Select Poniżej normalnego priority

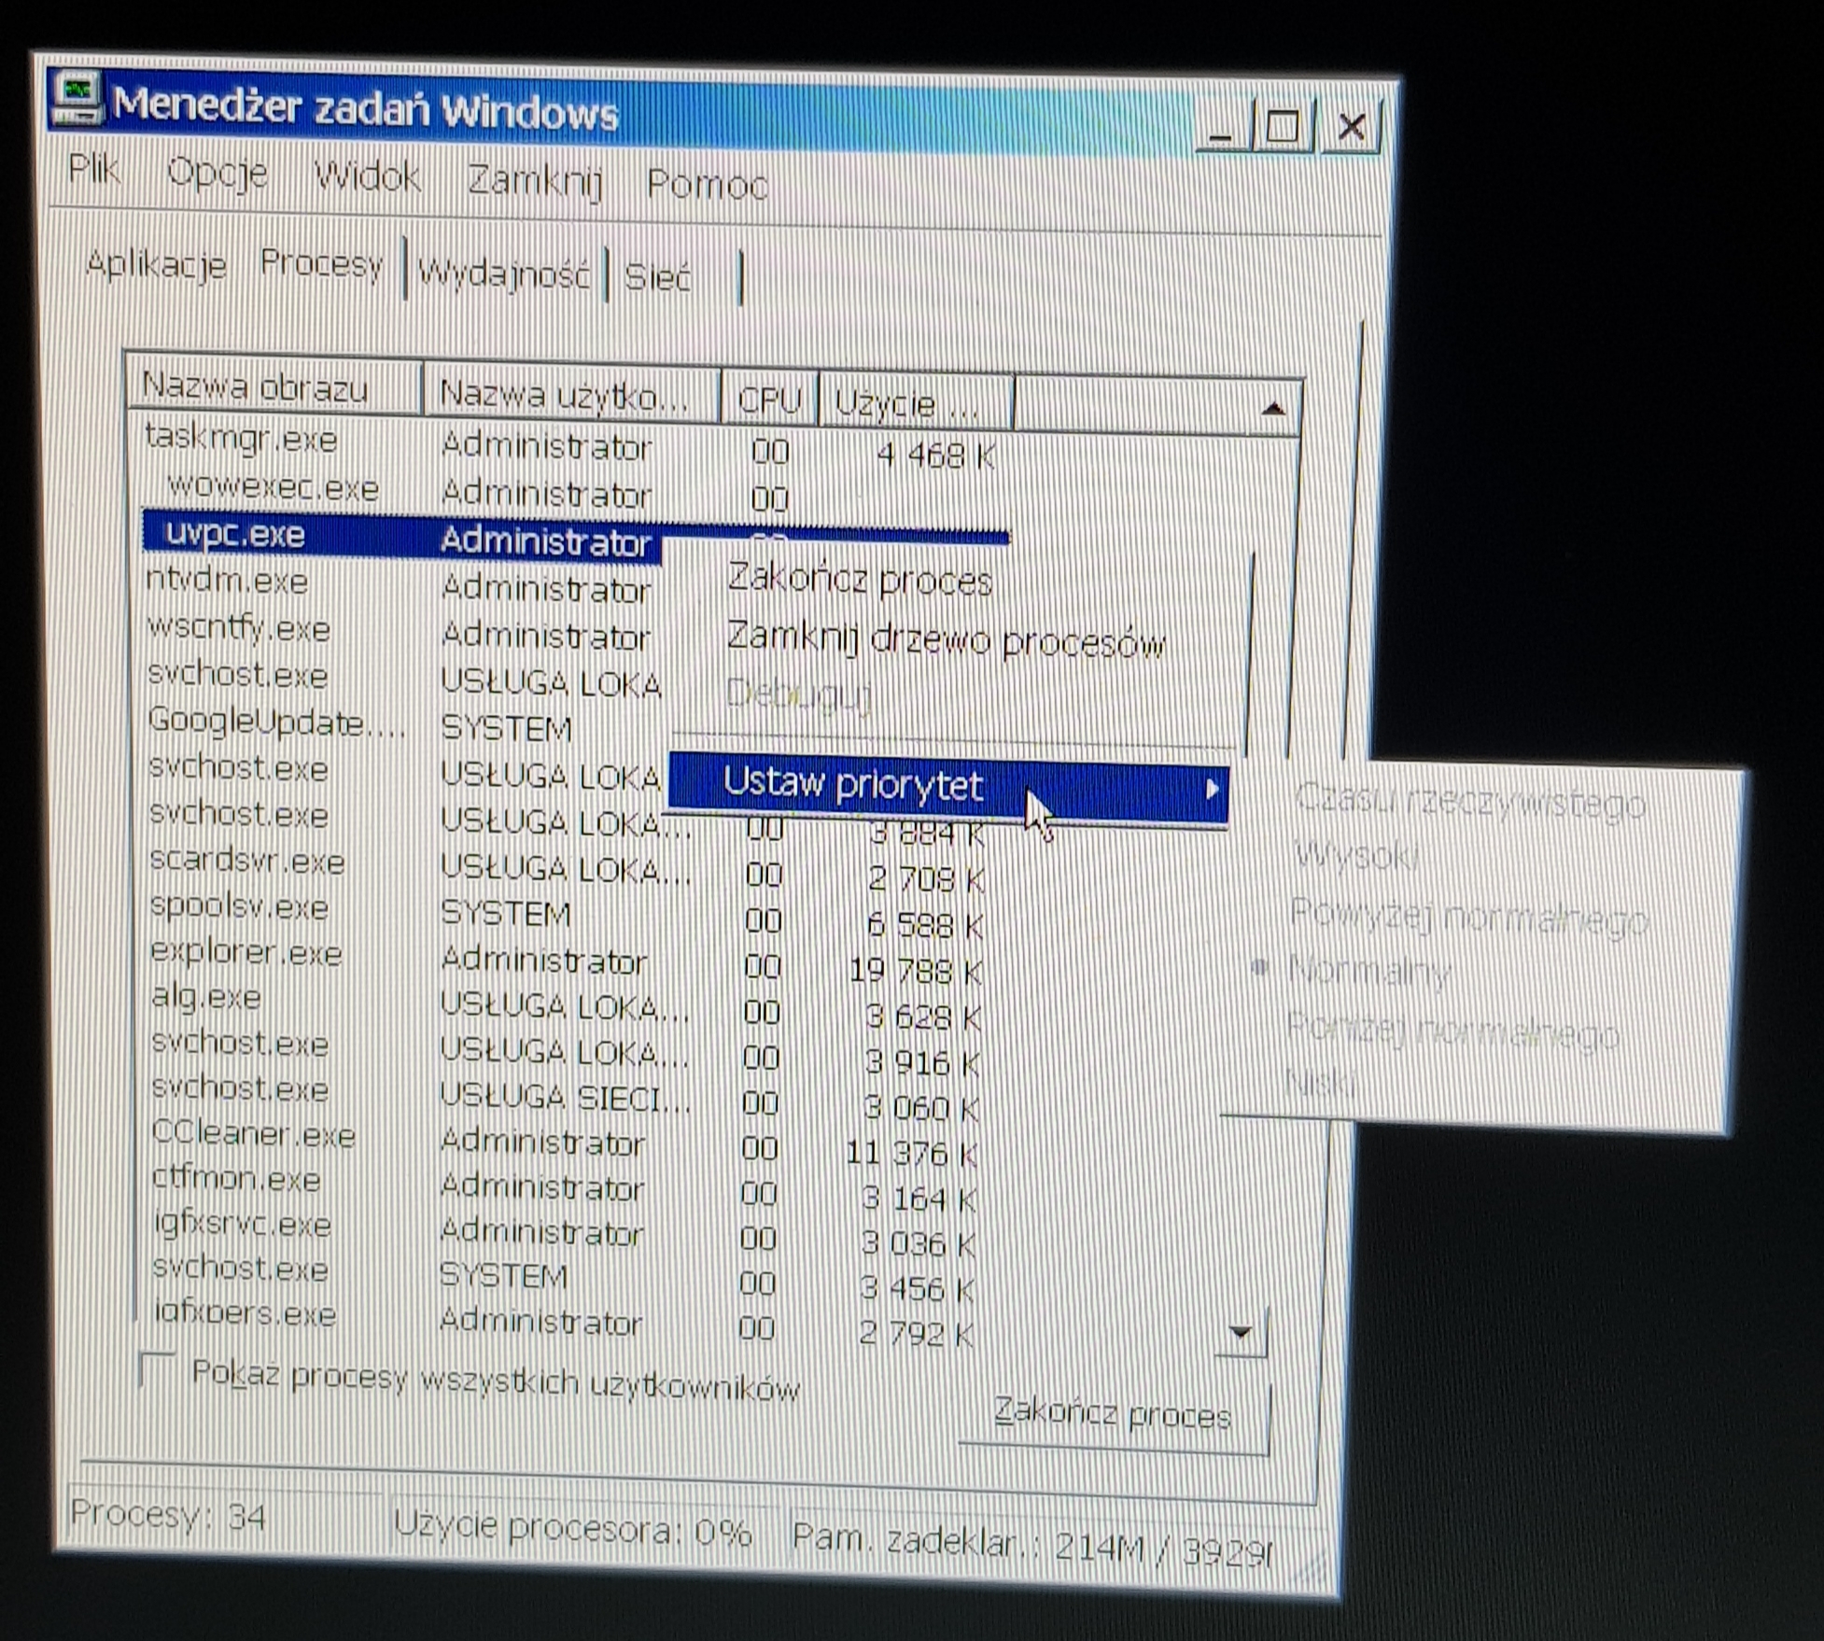pyautogui.click(x=1452, y=1031)
